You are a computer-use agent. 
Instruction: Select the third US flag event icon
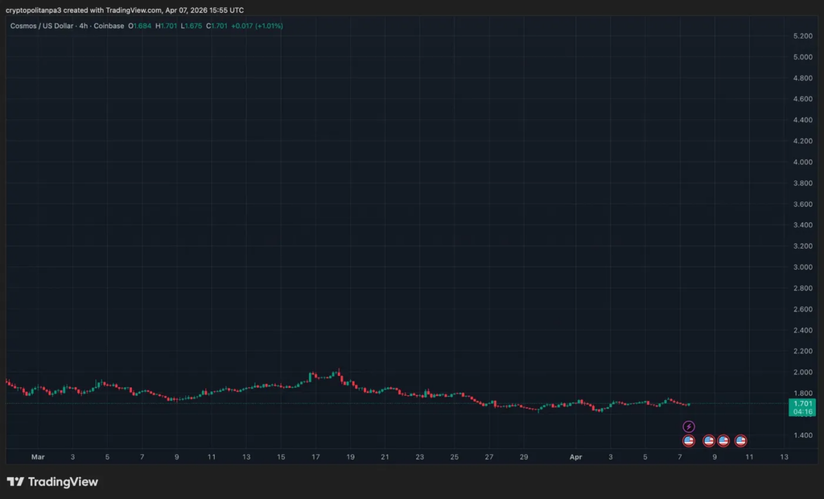tap(724, 441)
